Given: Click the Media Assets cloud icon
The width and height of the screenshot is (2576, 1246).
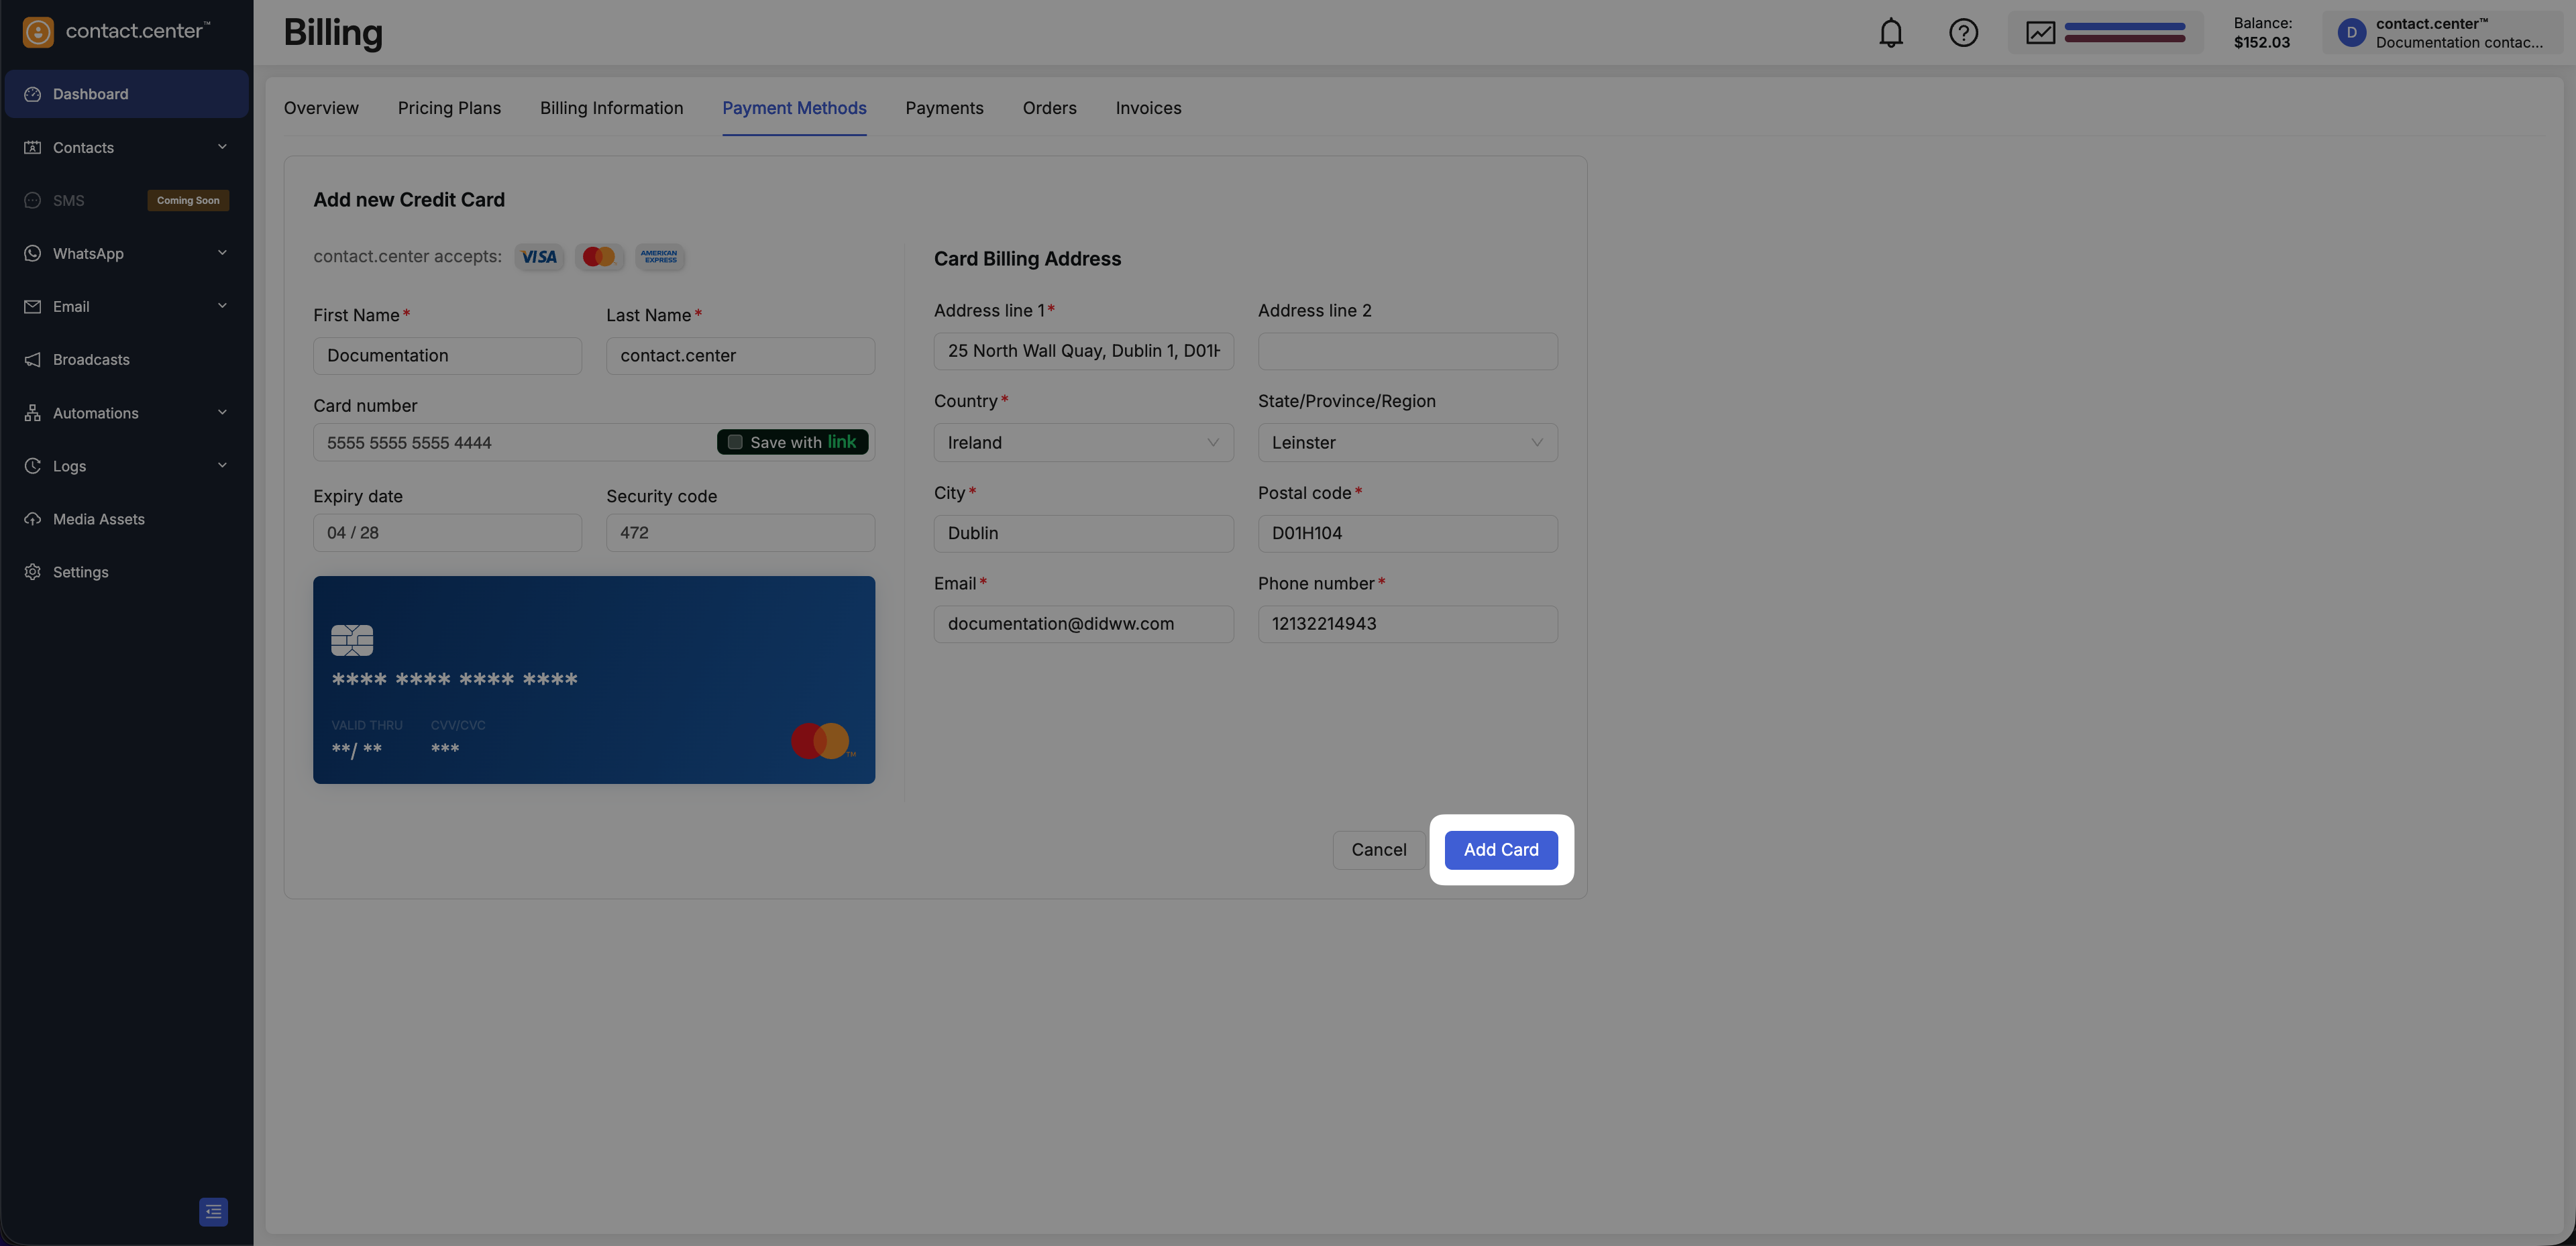Looking at the screenshot, I should click(x=33, y=519).
